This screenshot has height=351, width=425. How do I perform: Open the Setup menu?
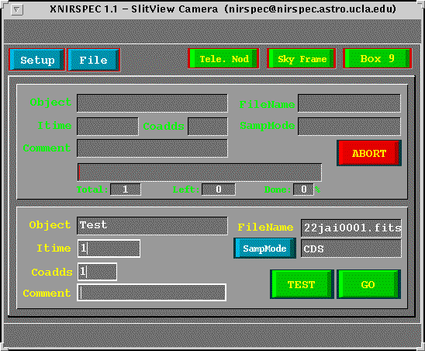click(37, 60)
